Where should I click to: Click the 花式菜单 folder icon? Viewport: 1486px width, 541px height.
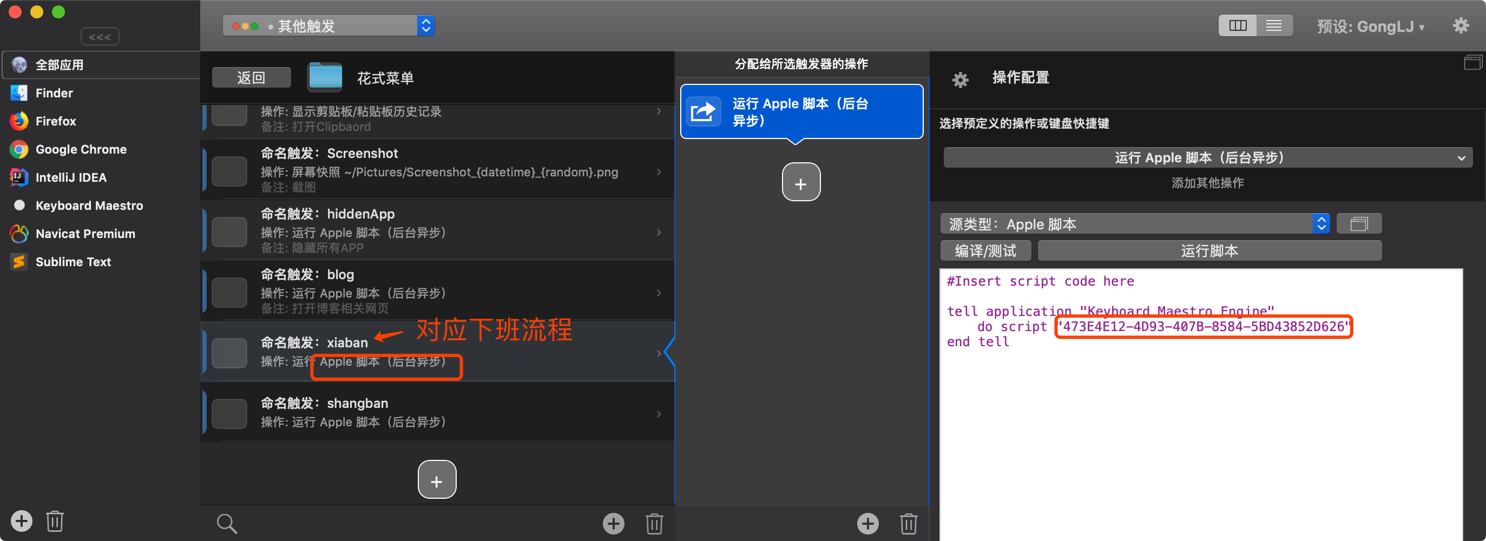pos(325,77)
